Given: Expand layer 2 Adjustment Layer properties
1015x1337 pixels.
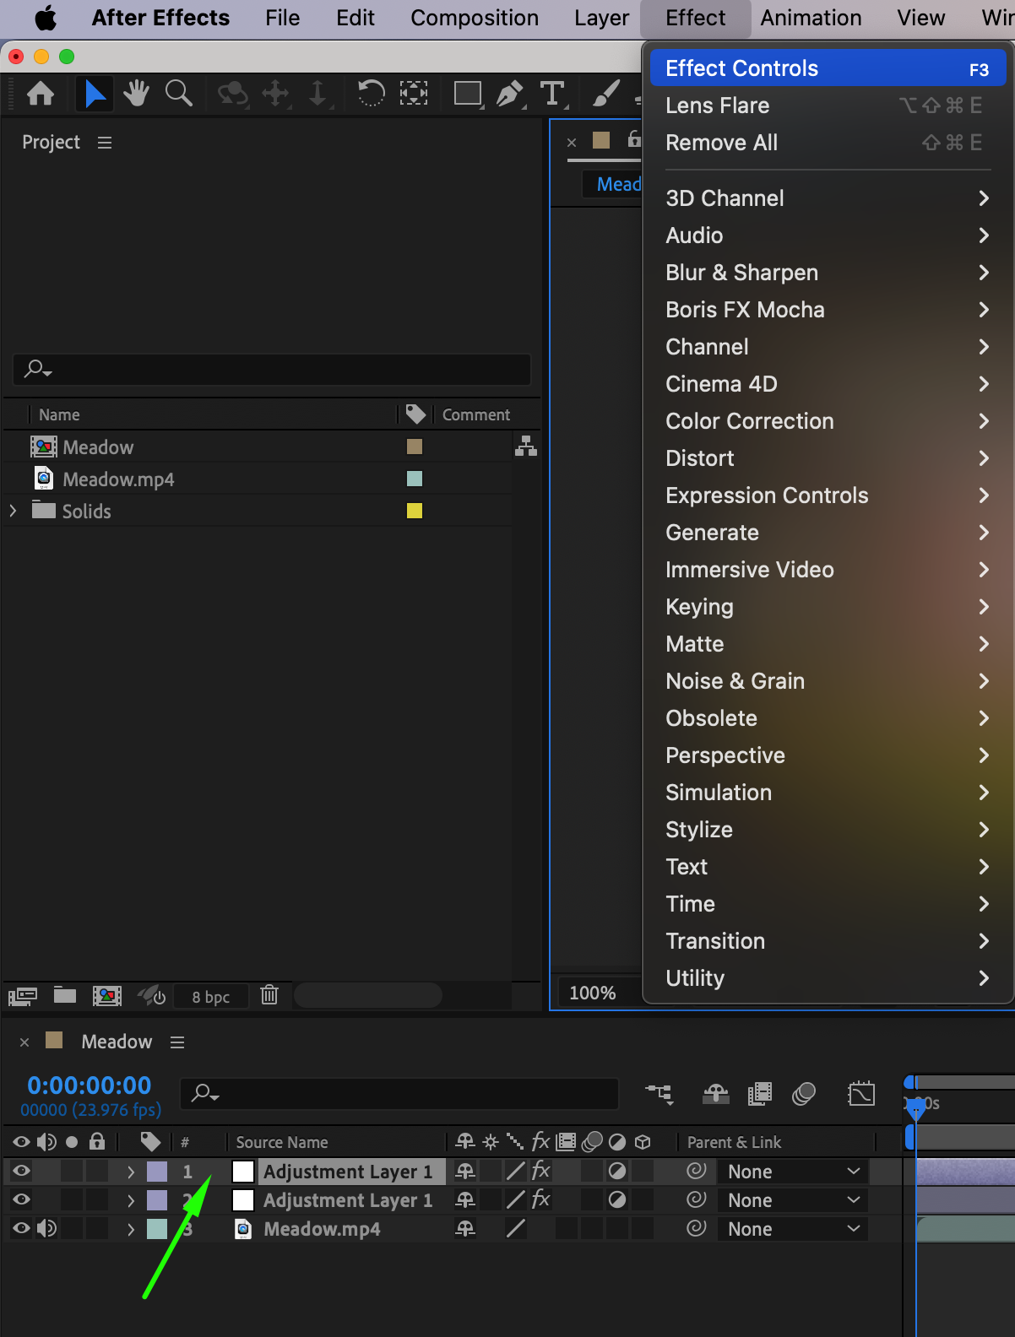Looking at the screenshot, I should (130, 1200).
